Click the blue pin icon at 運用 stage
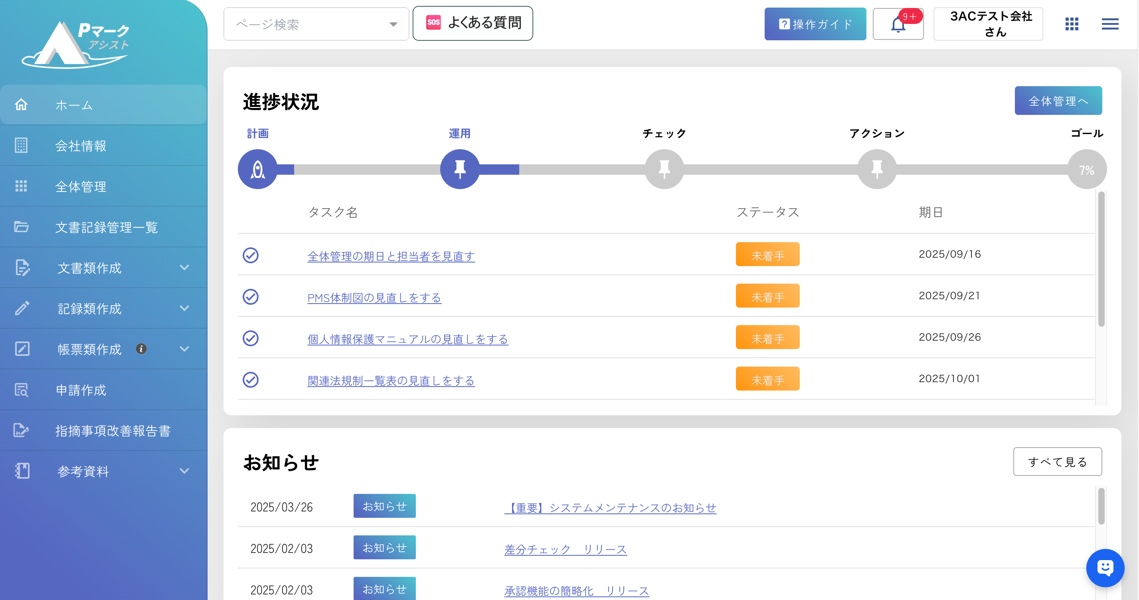The height and width of the screenshot is (600, 1139). point(460,169)
